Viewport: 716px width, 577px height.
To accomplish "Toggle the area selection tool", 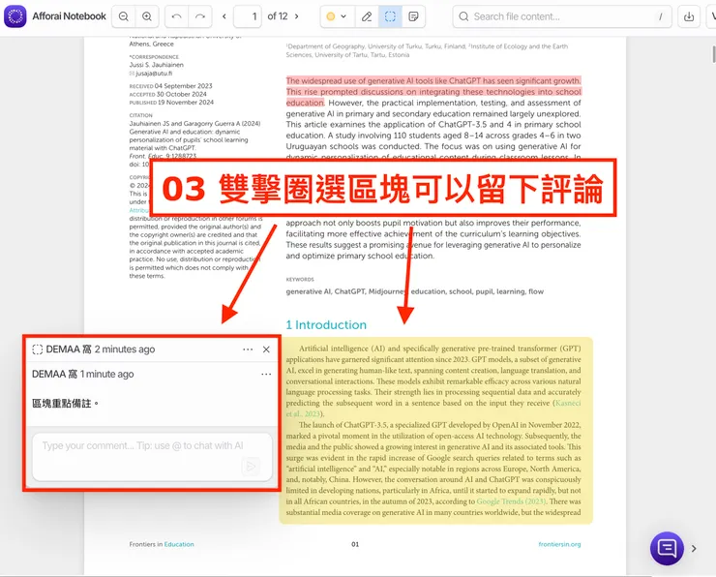I will [390, 16].
